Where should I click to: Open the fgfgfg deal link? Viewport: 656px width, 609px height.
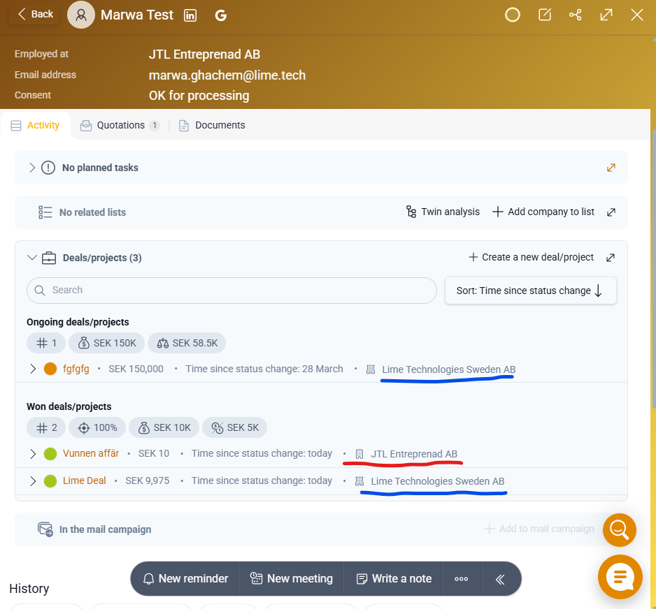click(76, 369)
